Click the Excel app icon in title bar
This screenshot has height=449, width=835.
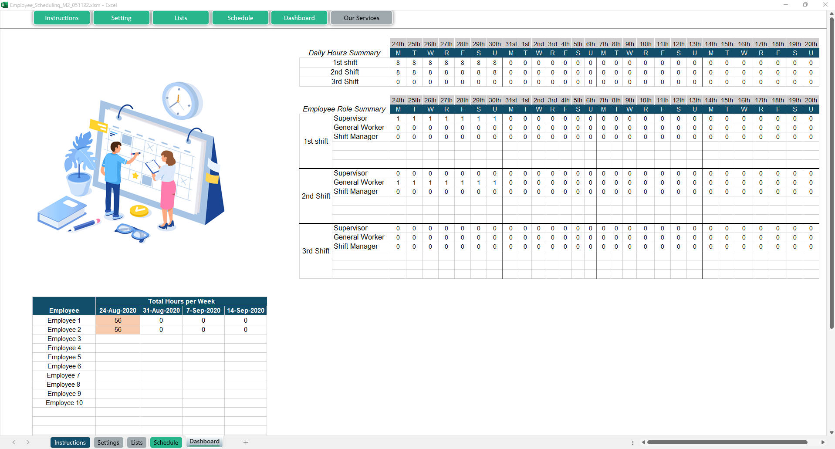coord(4,5)
